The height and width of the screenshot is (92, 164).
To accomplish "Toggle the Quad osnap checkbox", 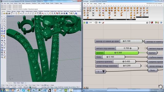I will click(x=32, y=85).
